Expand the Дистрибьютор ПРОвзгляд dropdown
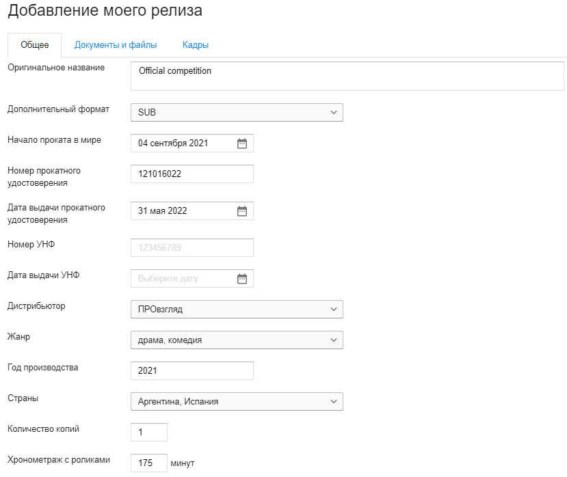Viewport: 567px width, 477px height. [237, 310]
